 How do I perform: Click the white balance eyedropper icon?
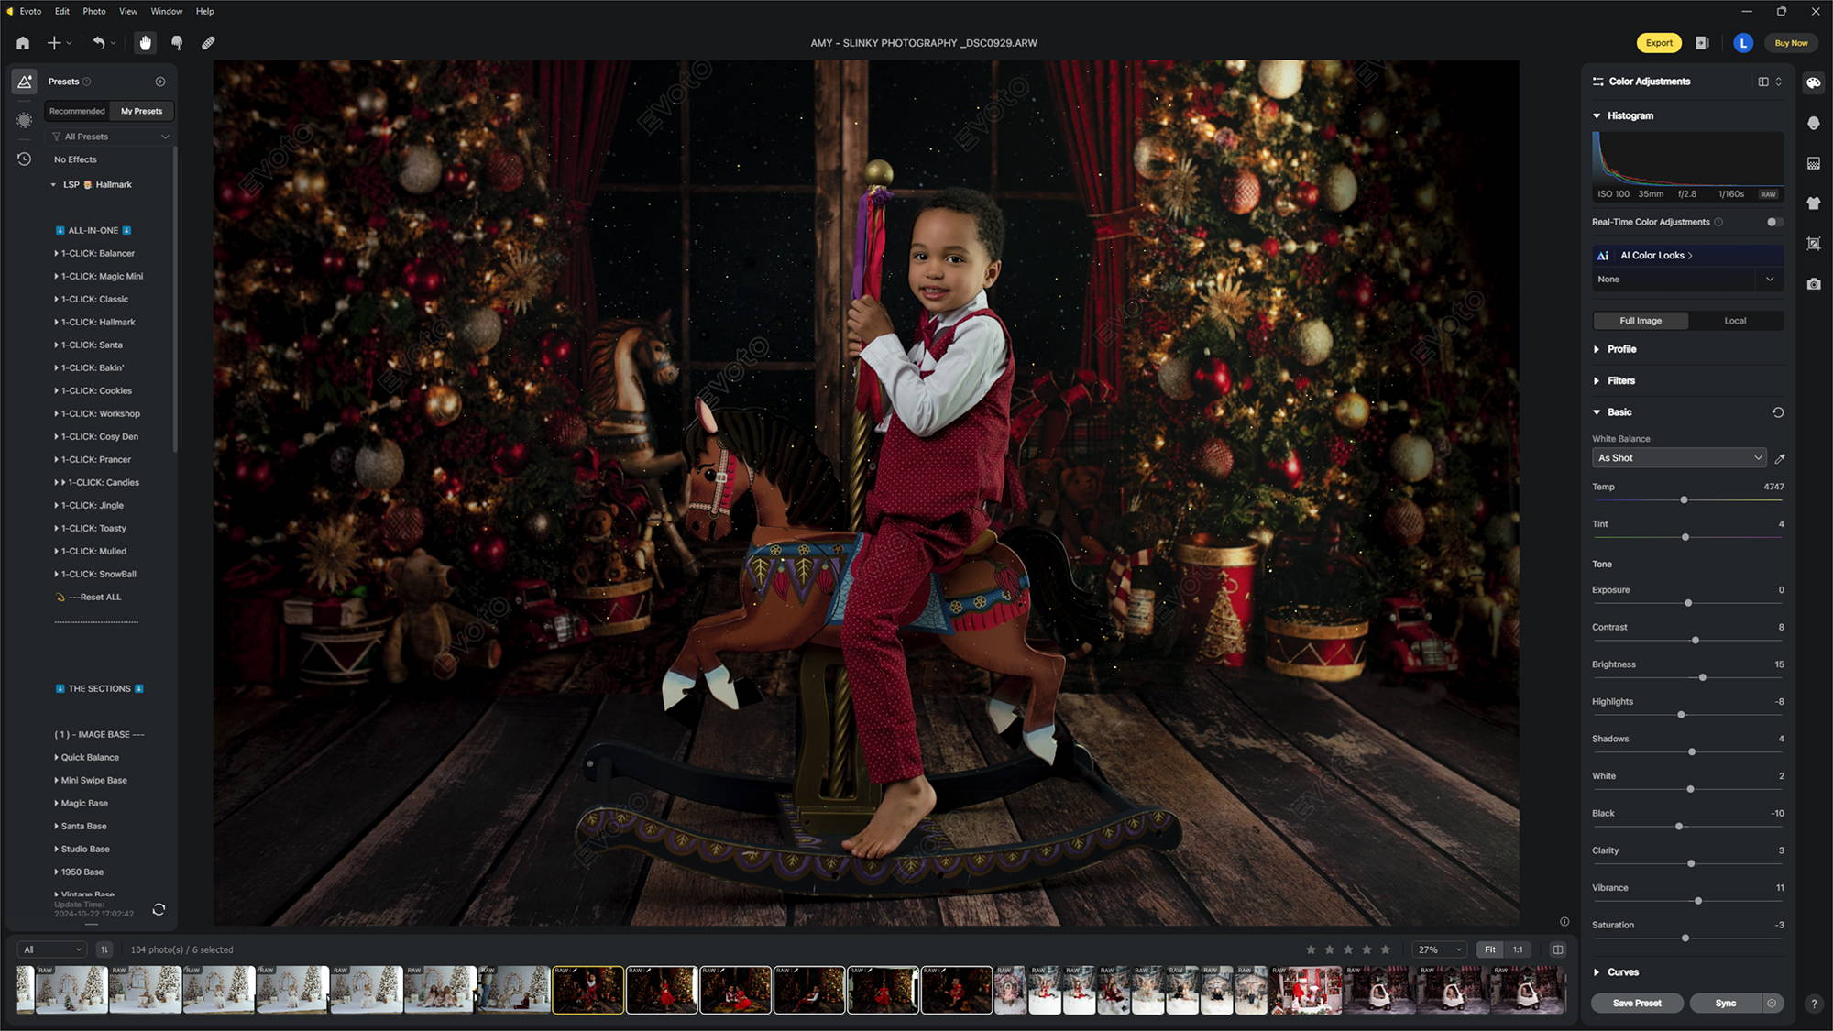point(1780,458)
